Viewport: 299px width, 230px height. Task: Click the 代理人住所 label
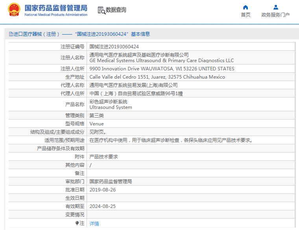click(72, 94)
